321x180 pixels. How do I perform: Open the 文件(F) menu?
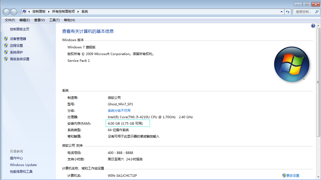pyautogui.click(x=10, y=20)
